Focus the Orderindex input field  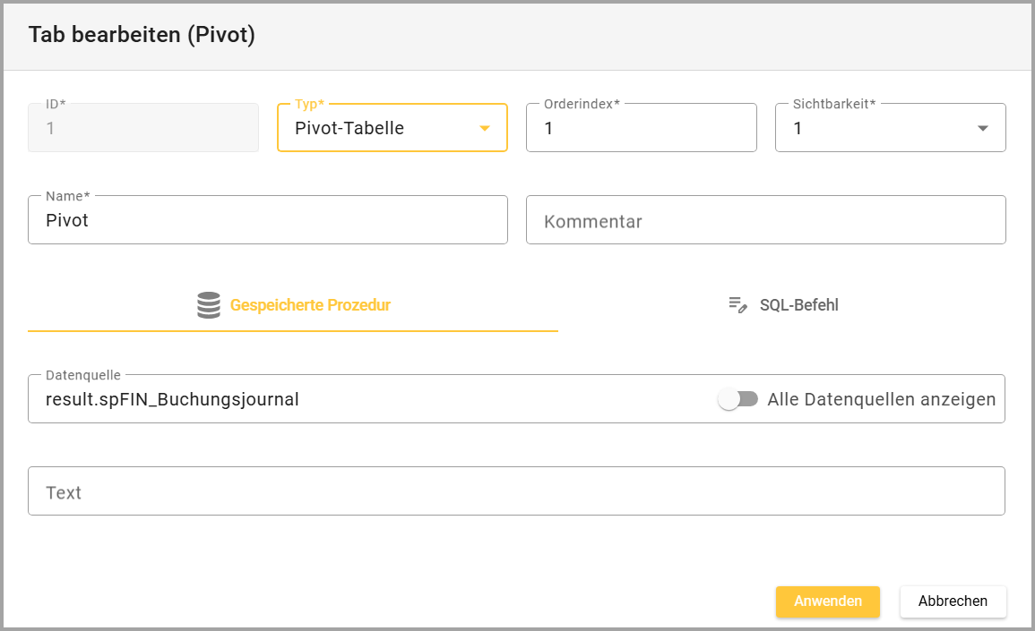click(x=641, y=129)
